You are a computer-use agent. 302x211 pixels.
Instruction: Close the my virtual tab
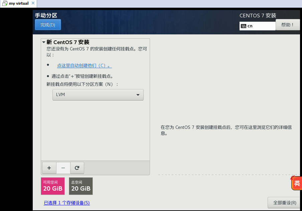pos(33,3)
